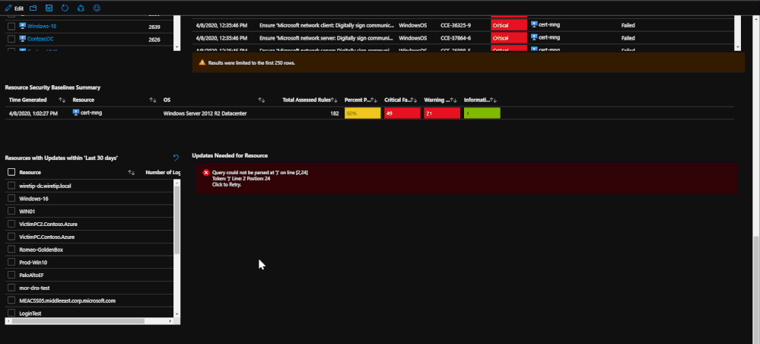This screenshot has height=344, width=760.
Task: Click the red 21 warning cell
Action: pyautogui.click(x=442, y=113)
